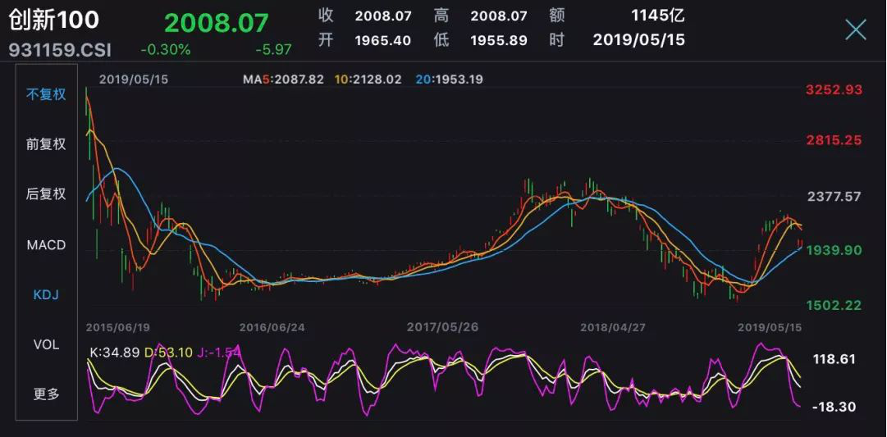Select 后复权 adjustment mode
Screen dimensions: 887x437
pos(46,194)
